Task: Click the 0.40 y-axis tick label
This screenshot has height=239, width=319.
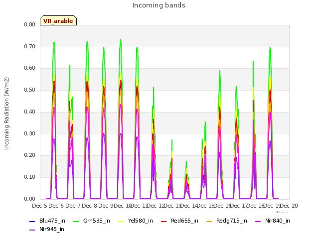Action: point(30,112)
